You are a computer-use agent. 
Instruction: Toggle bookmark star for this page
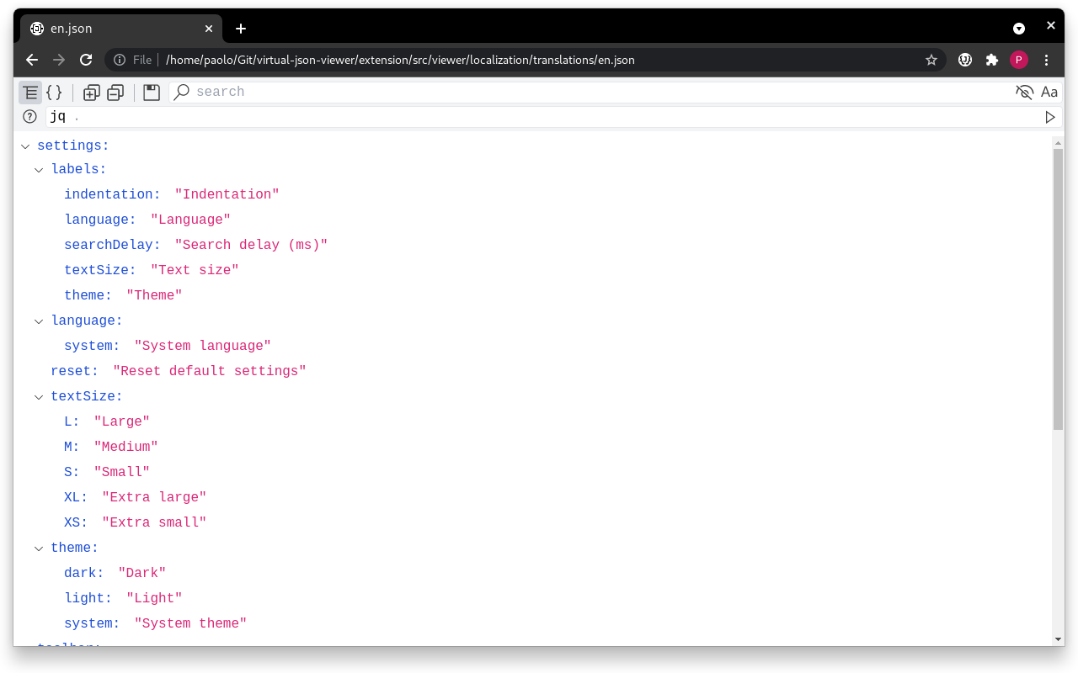point(931,60)
